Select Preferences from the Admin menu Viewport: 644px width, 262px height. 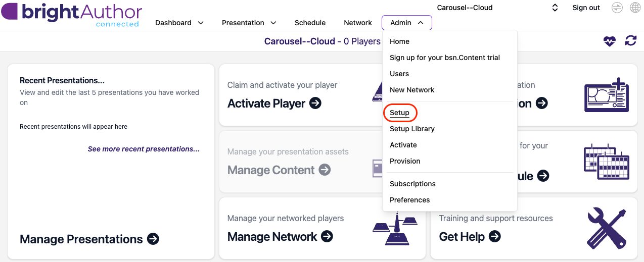pyautogui.click(x=409, y=200)
